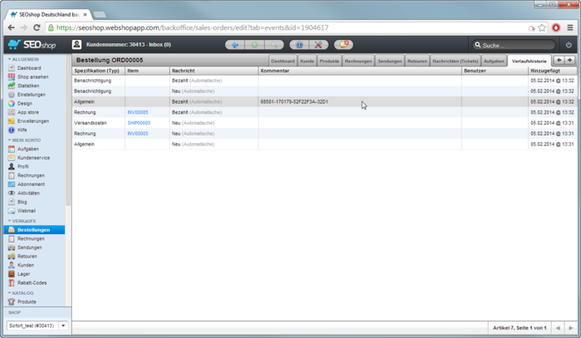Open the SHIP00005 shipment link
581x338 pixels.
click(x=139, y=123)
